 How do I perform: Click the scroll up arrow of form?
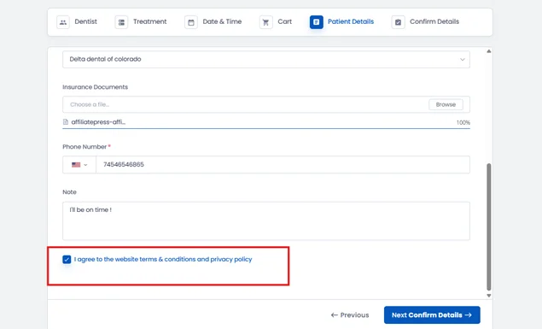(489, 51)
